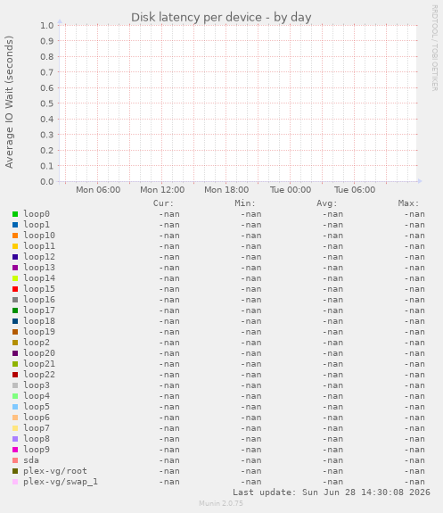The height and width of the screenshot is (513, 443).
Task: Select the loop3 legend label
Action: 37,385
